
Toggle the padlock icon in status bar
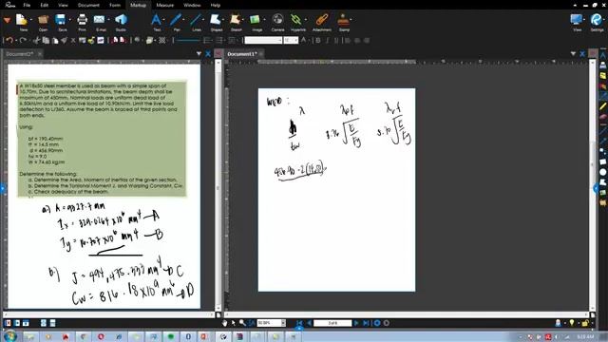pos(585,323)
